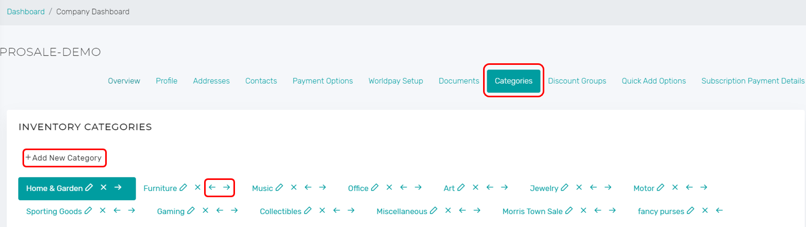Move Gaming category left

[x=220, y=210]
